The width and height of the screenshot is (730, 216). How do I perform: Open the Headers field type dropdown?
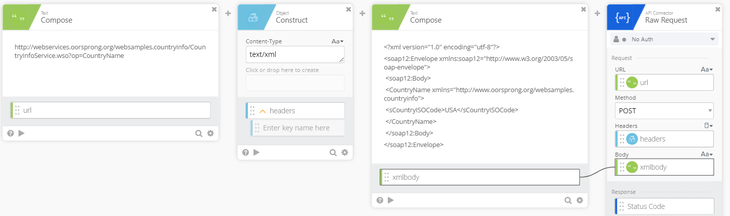708,126
